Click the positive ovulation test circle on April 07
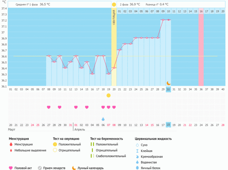Viewport: 228px width, 170px height. pos(109,95)
